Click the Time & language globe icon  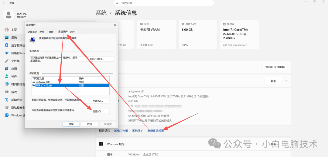coord(6,84)
